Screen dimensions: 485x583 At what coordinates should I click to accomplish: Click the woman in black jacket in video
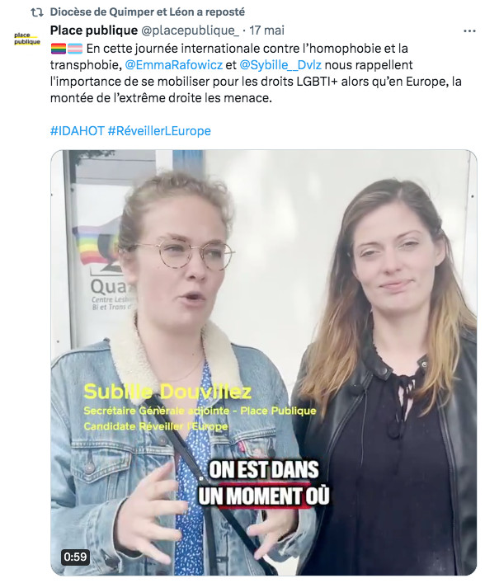tap(387, 375)
